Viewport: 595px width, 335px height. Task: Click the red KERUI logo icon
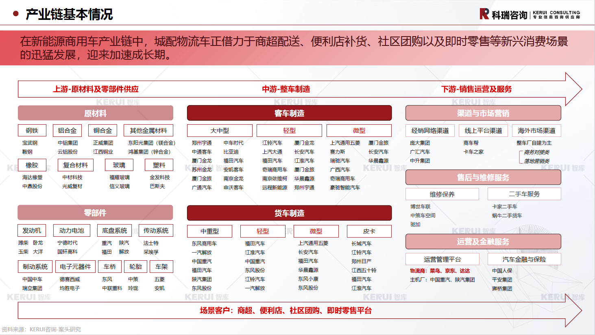(484, 14)
